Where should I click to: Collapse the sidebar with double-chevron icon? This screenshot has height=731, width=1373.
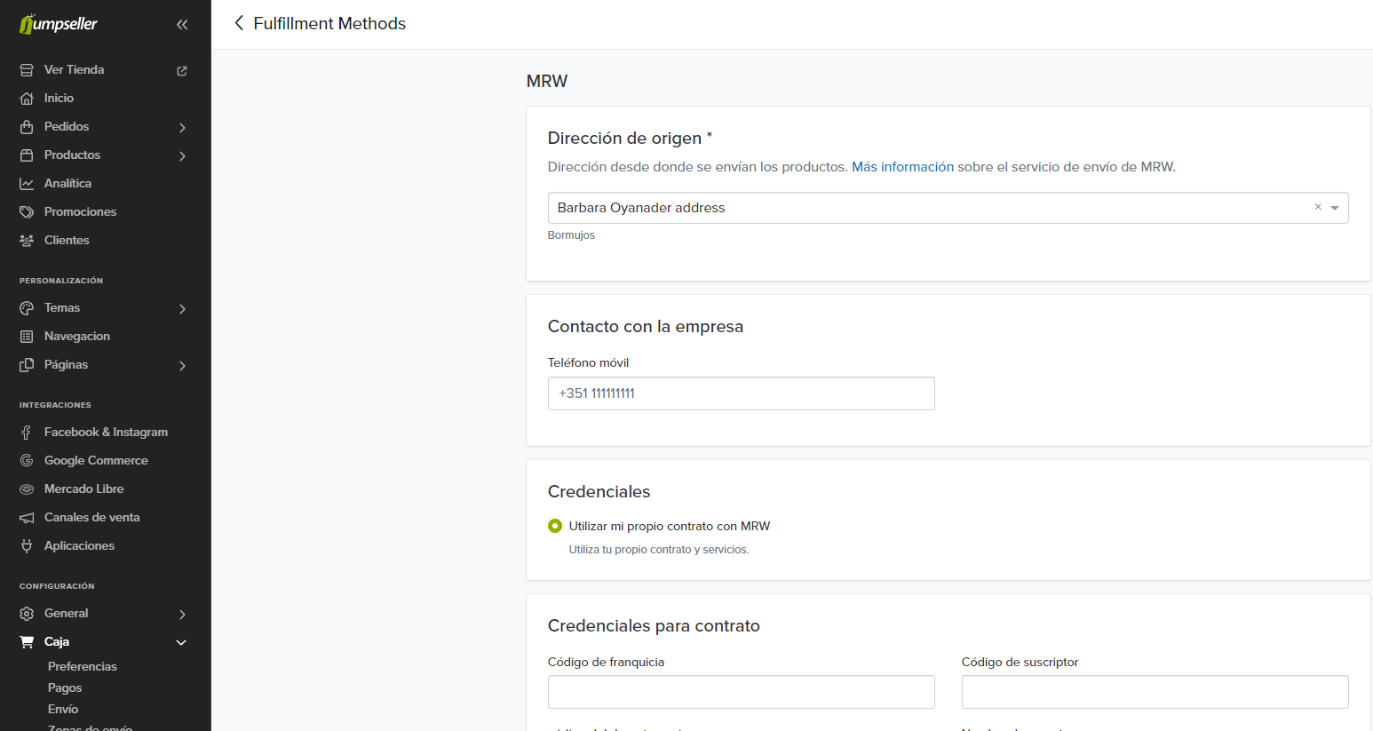(182, 25)
